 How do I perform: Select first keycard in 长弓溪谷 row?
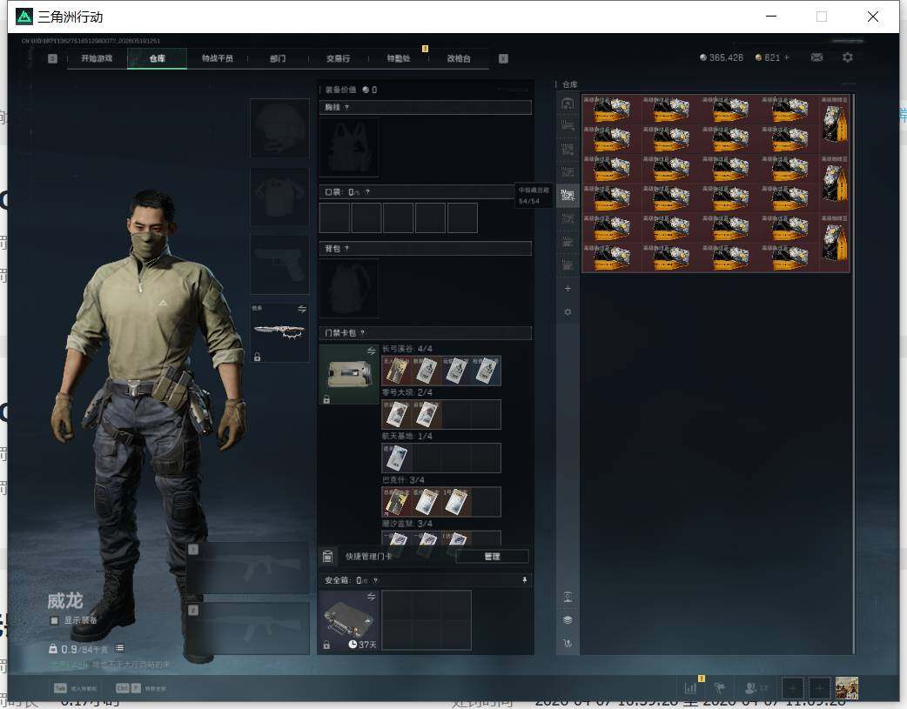point(397,371)
